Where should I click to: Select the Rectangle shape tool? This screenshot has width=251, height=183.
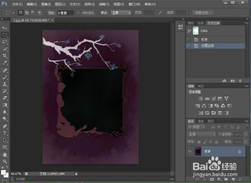pyautogui.click(x=5, y=147)
